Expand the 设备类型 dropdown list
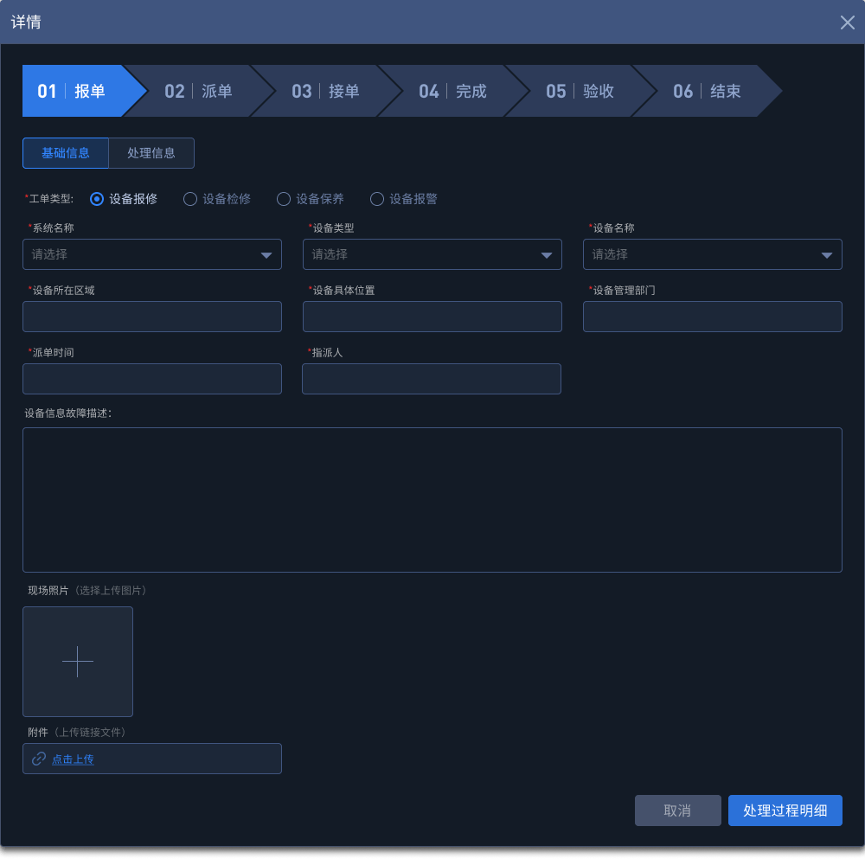The image size is (865, 865). pos(432,254)
